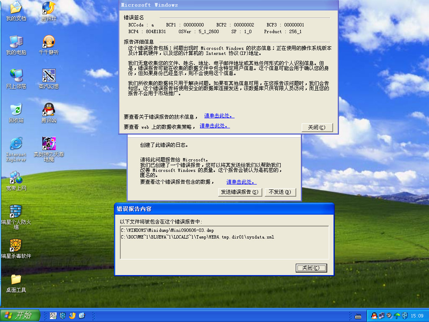429x322 pixels.
Task: Launch the 真封神之天尊地魔 game shortcut
Action: tap(49, 150)
